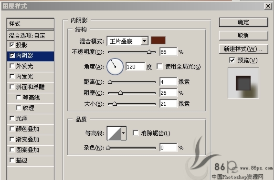Toggle the 预览 preview checkbox
Image resolution: width=274 pixels, height=180 pixels.
pyautogui.click(x=232, y=60)
